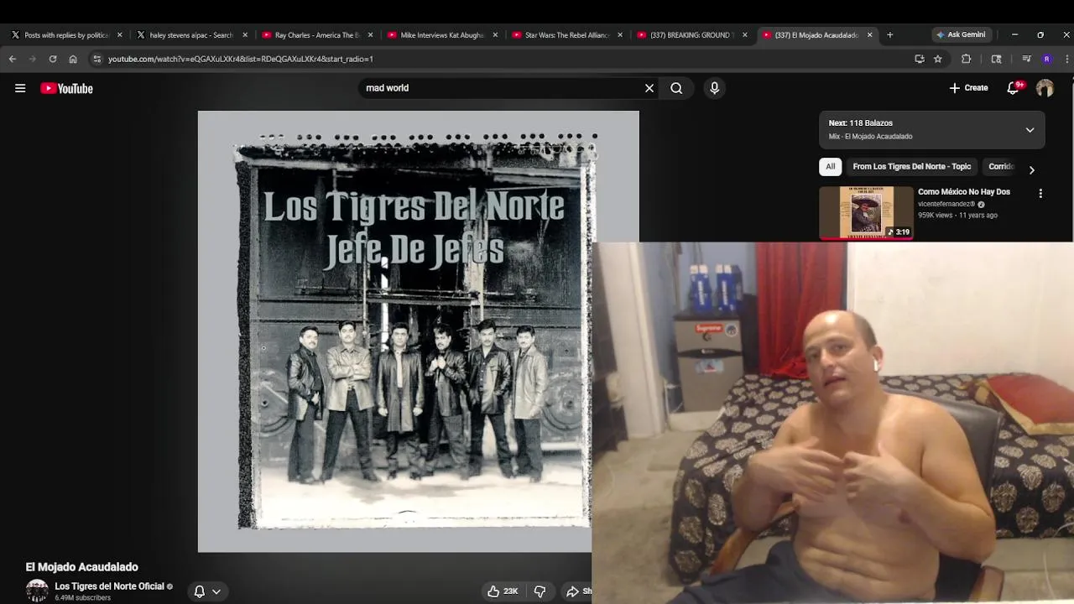Select 'From Los Tigres Del Norte - Topic' chip
This screenshot has width=1074, height=604.
click(x=911, y=166)
